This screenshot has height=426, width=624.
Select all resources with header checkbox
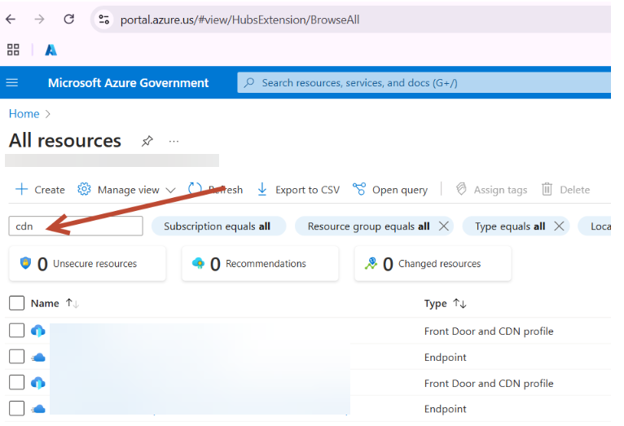(17, 303)
